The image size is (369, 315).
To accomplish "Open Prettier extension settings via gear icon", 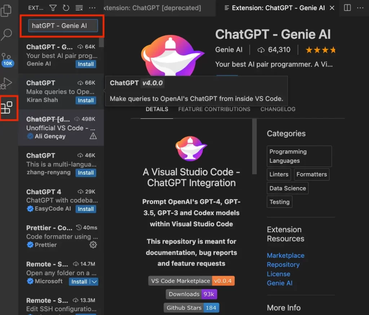I will click(x=93, y=244).
